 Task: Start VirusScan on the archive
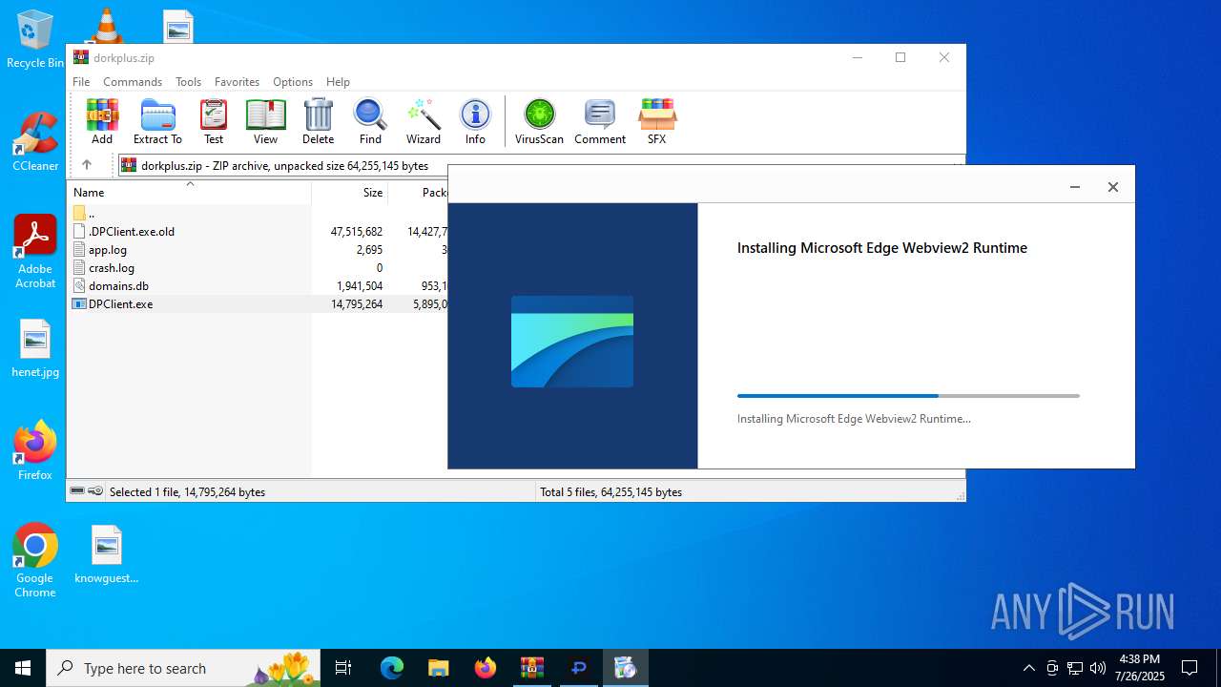[x=539, y=121]
